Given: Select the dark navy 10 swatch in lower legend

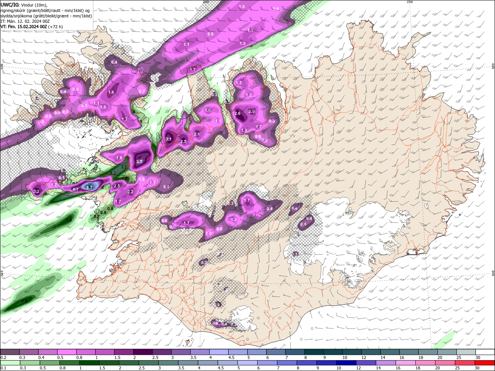Looking at the screenshot, I should click(x=346, y=363).
